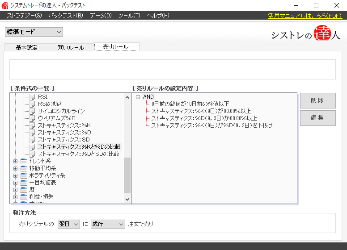Click the page icon next to サイコロジカルライン
The image size is (347, 250).
point(32,111)
